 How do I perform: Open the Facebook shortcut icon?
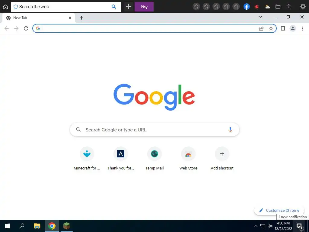247,7
